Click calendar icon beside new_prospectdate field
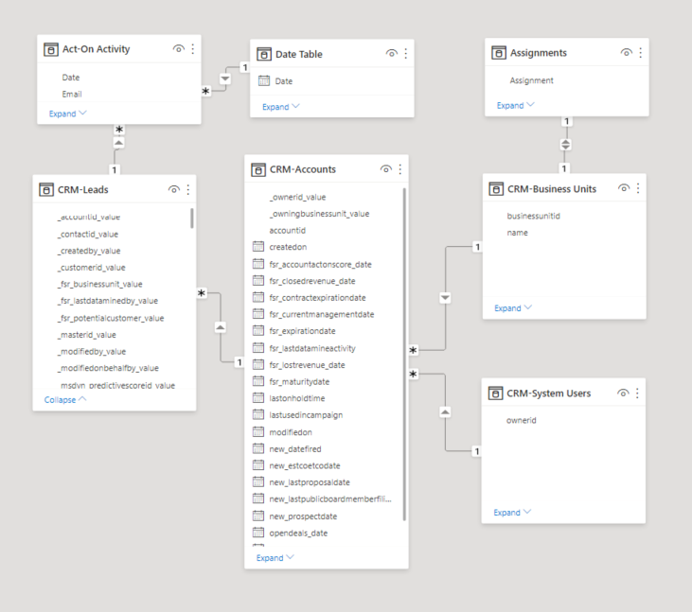 258,516
